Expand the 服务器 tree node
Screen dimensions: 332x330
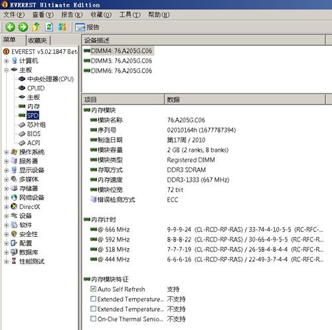(x=7, y=161)
